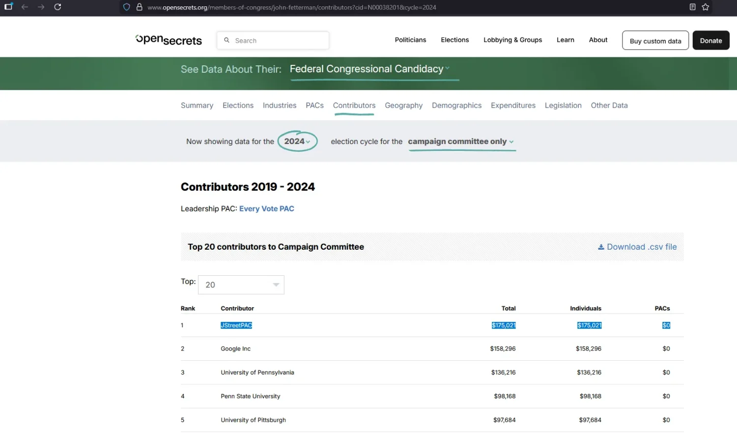This screenshot has width=737, height=433.
Task: Download the .csv file
Action: pos(637,247)
